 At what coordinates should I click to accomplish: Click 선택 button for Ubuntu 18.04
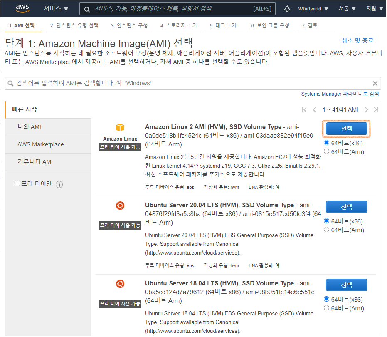tap(346, 285)
